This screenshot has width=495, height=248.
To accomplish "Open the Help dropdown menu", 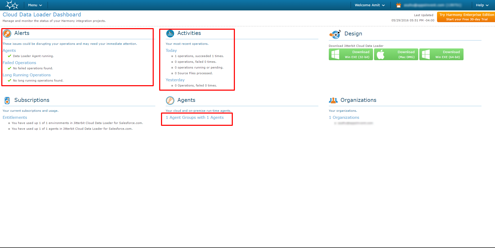I will point(482,5).
